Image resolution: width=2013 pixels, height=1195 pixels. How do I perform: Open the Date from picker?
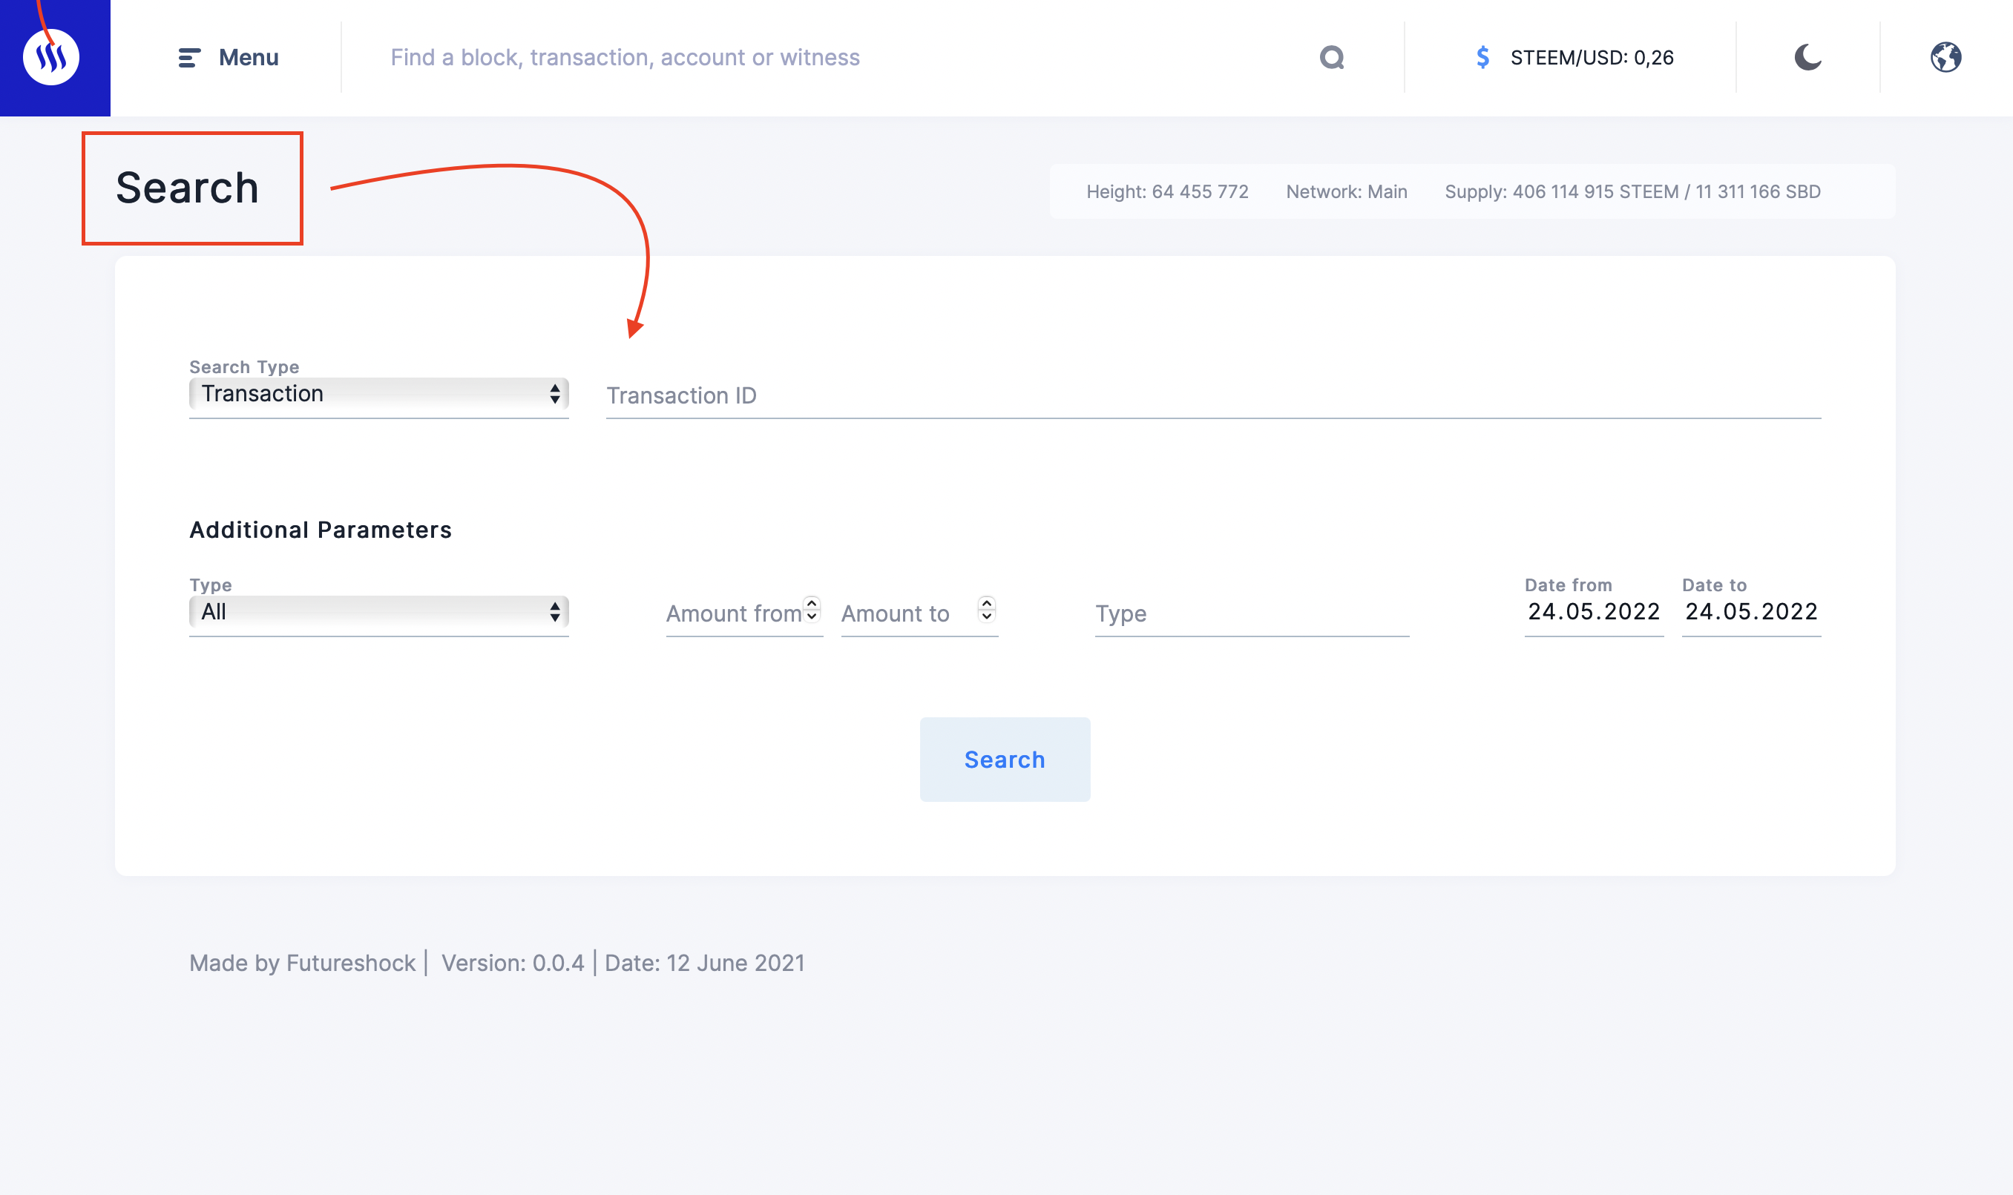click(x=1593, y=612)
